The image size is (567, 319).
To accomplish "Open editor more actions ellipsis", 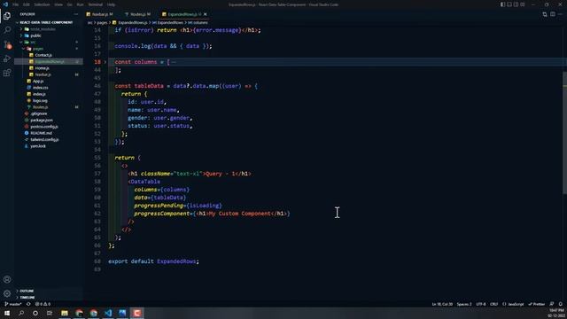I will 560,14.
